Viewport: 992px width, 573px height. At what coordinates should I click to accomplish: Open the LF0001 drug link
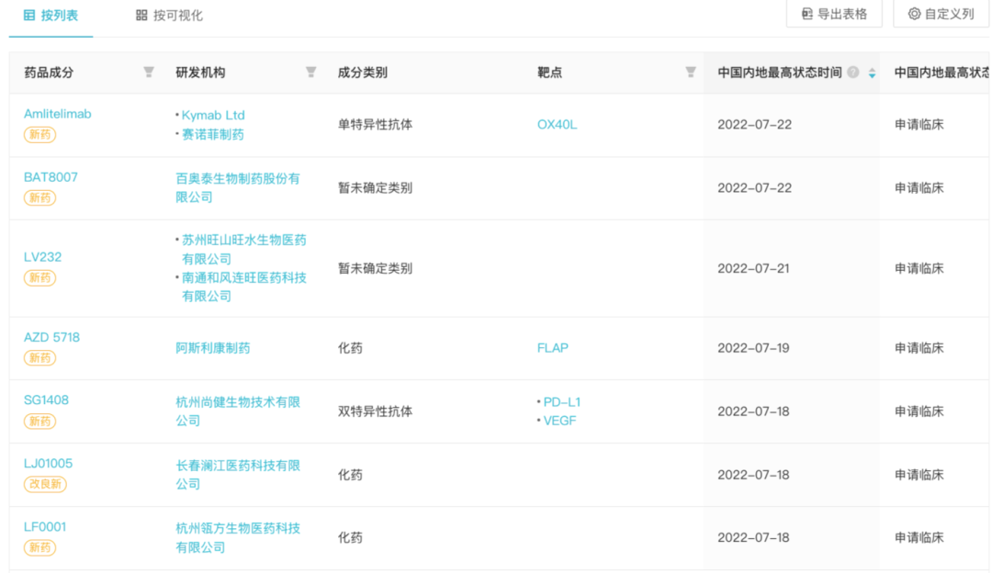(x=45, y=526)
